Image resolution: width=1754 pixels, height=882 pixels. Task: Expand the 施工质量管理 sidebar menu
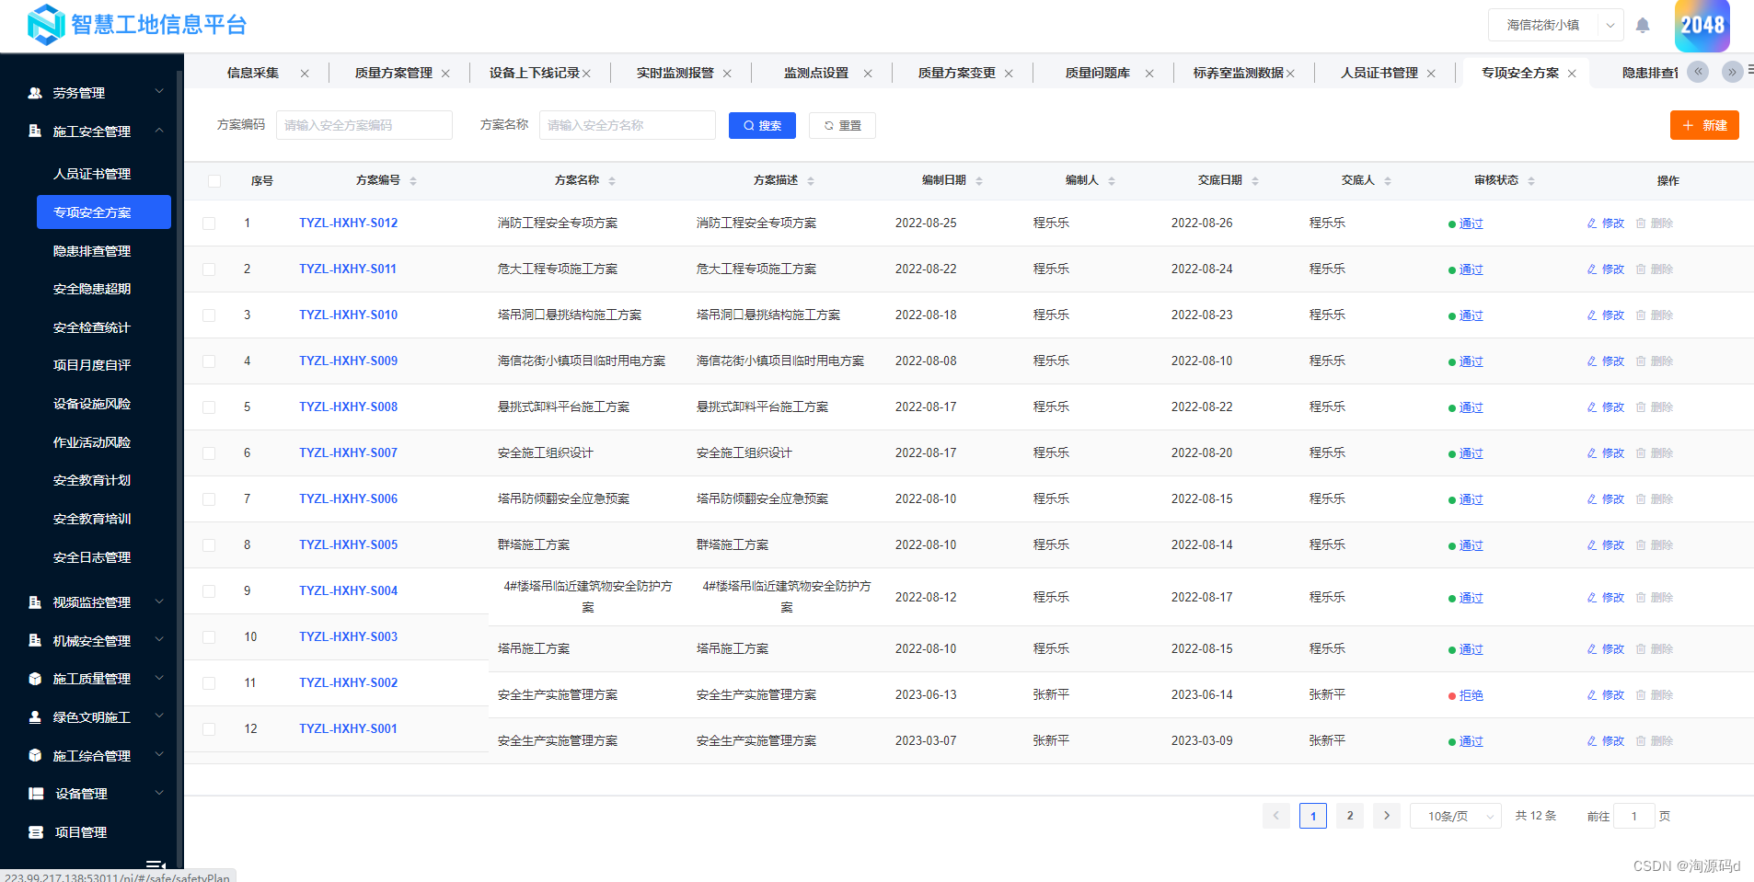(x=92, y=679)
